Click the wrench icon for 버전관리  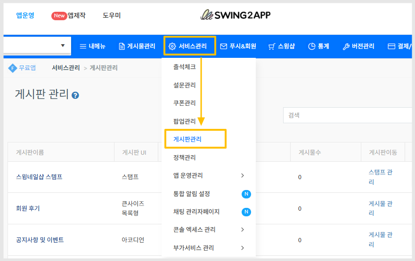coord(346,47)
